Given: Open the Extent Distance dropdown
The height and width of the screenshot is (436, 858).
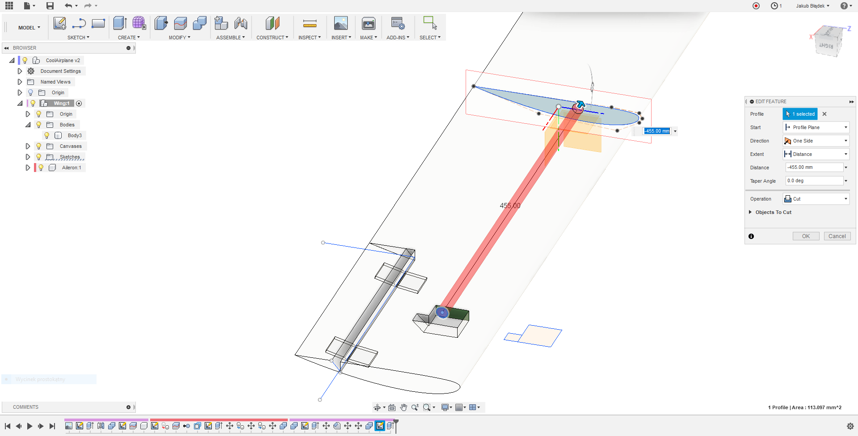Looking at the screenshot, I should click(x=816, y=154).
